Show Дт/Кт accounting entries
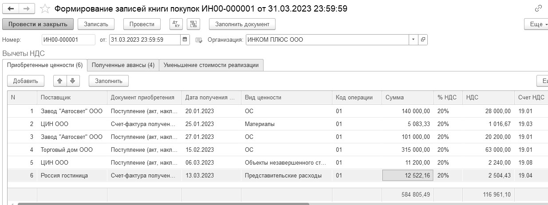Image resolution: width=548 pixels, height=205 pixels. [x=176, y=24]
